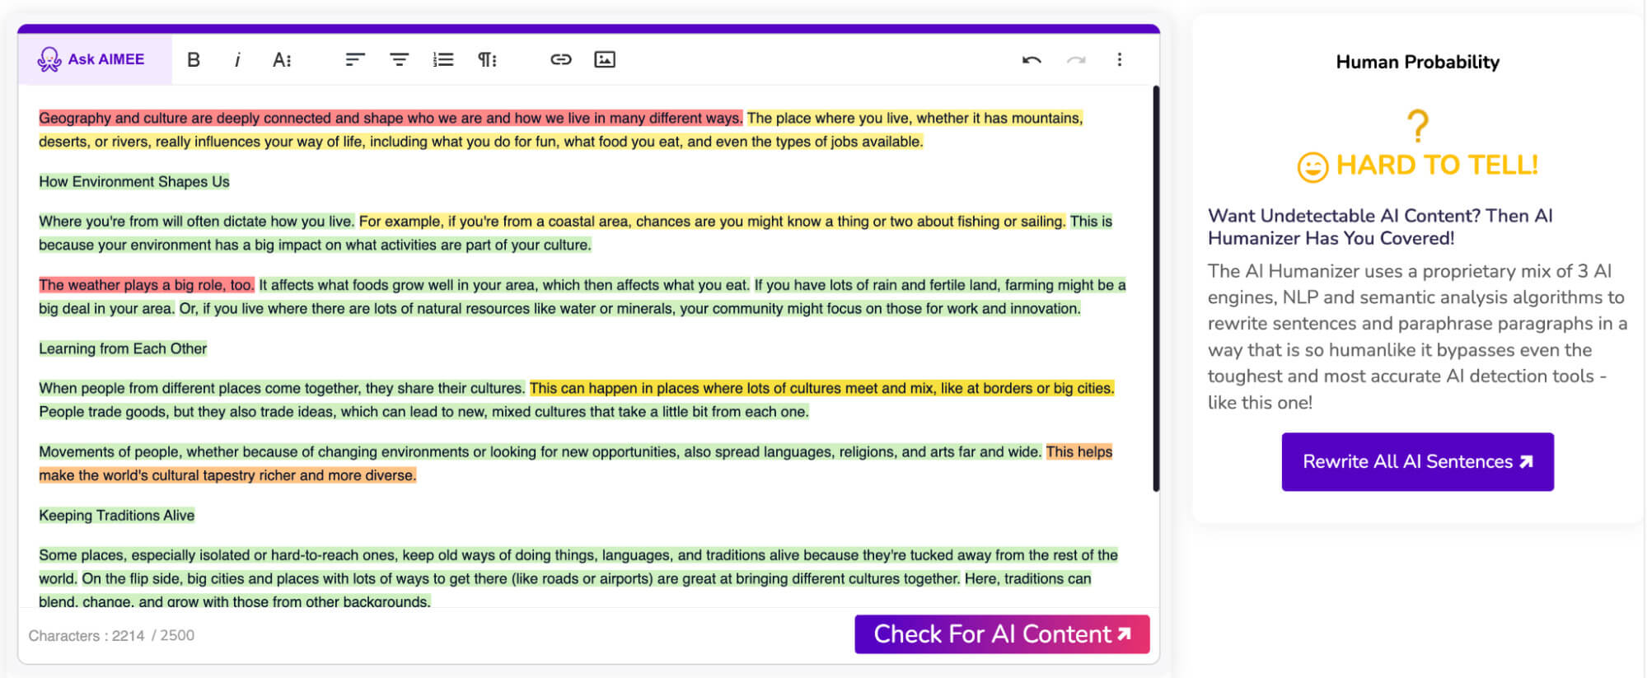Image resolution: width=1647 pixels, height=678 pixels.
Task: Open the font size dropdown
Action: (x=282, y=59)
